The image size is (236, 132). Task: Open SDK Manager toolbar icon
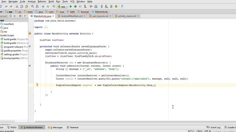[111, 7]
